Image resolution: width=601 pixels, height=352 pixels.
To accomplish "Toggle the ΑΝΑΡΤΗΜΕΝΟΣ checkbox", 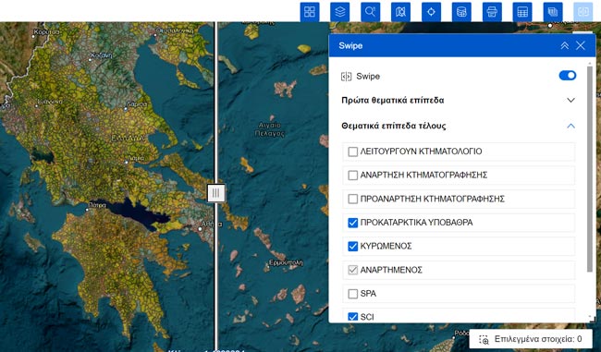I will pyautogui.click(x=352, y=270).
